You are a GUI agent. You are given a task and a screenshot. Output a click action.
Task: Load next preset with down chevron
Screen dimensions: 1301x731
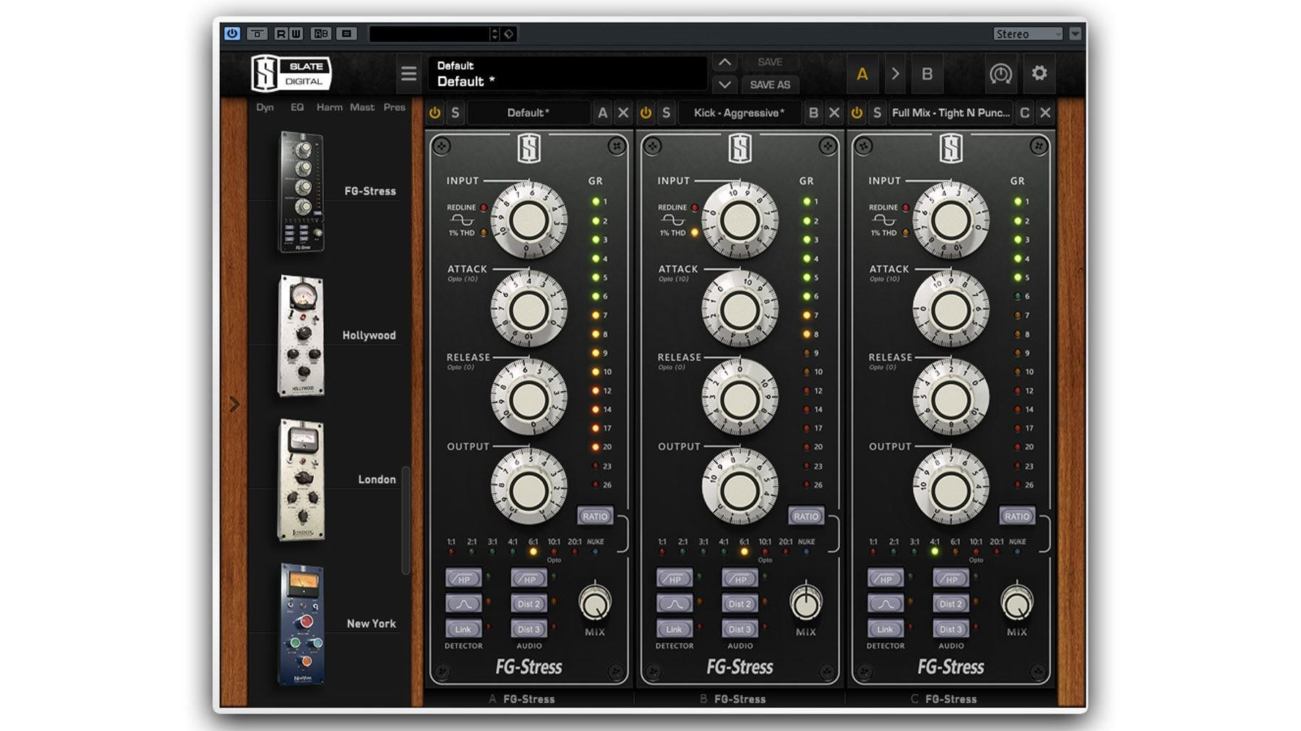724,85
